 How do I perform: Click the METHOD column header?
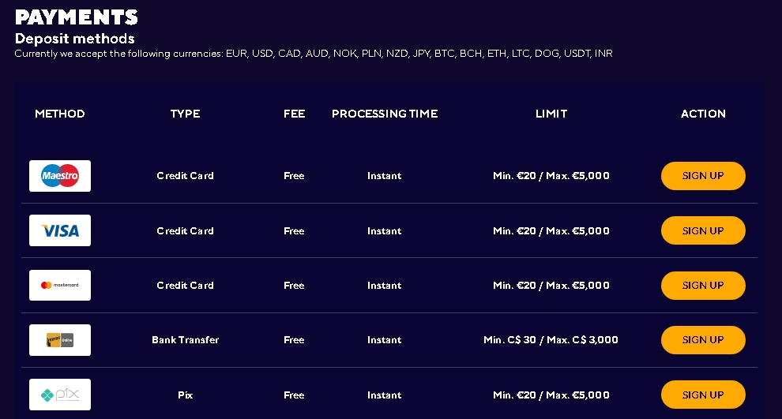coord(60,114)
